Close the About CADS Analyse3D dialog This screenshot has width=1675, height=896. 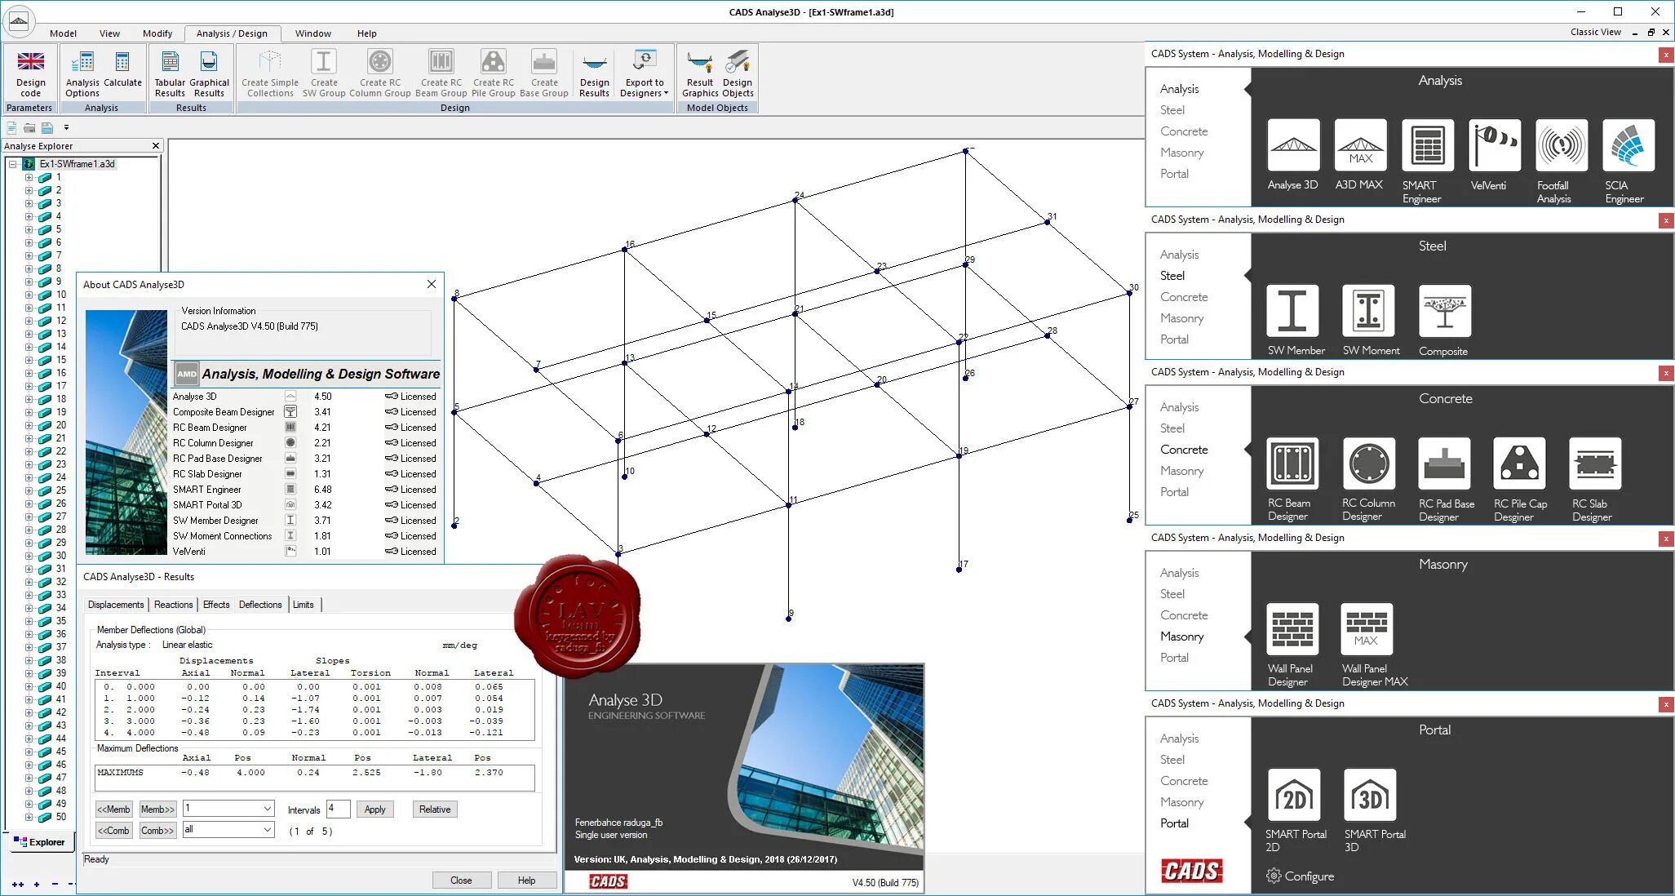(432, 284)
